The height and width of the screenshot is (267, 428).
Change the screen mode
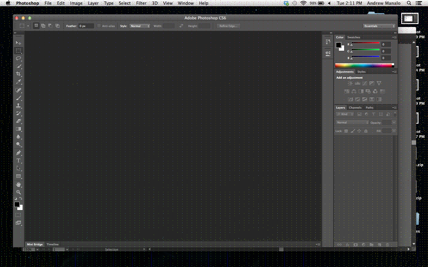pos(18,223)
